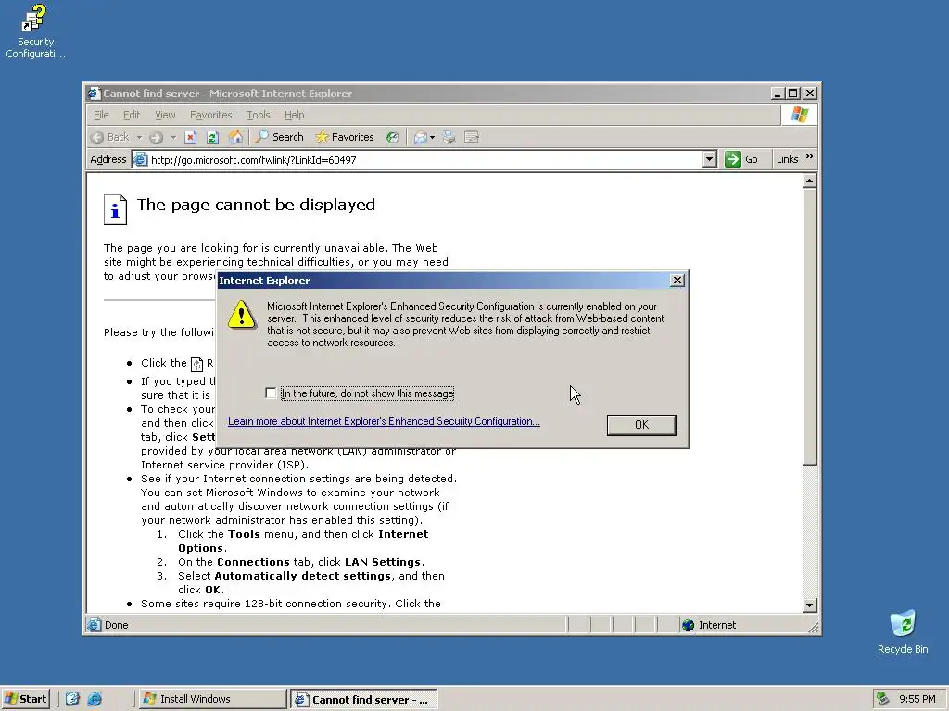The width and height of the screenshot is (949, 711).
Task: Click the Links toolbar label
Action: tap(787, 159)
